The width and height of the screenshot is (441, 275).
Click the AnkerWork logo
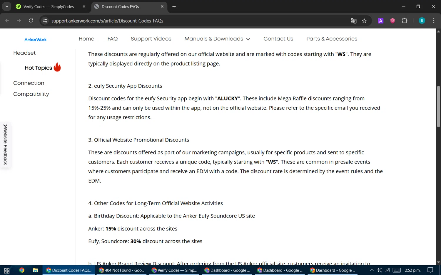pos(36,39)
